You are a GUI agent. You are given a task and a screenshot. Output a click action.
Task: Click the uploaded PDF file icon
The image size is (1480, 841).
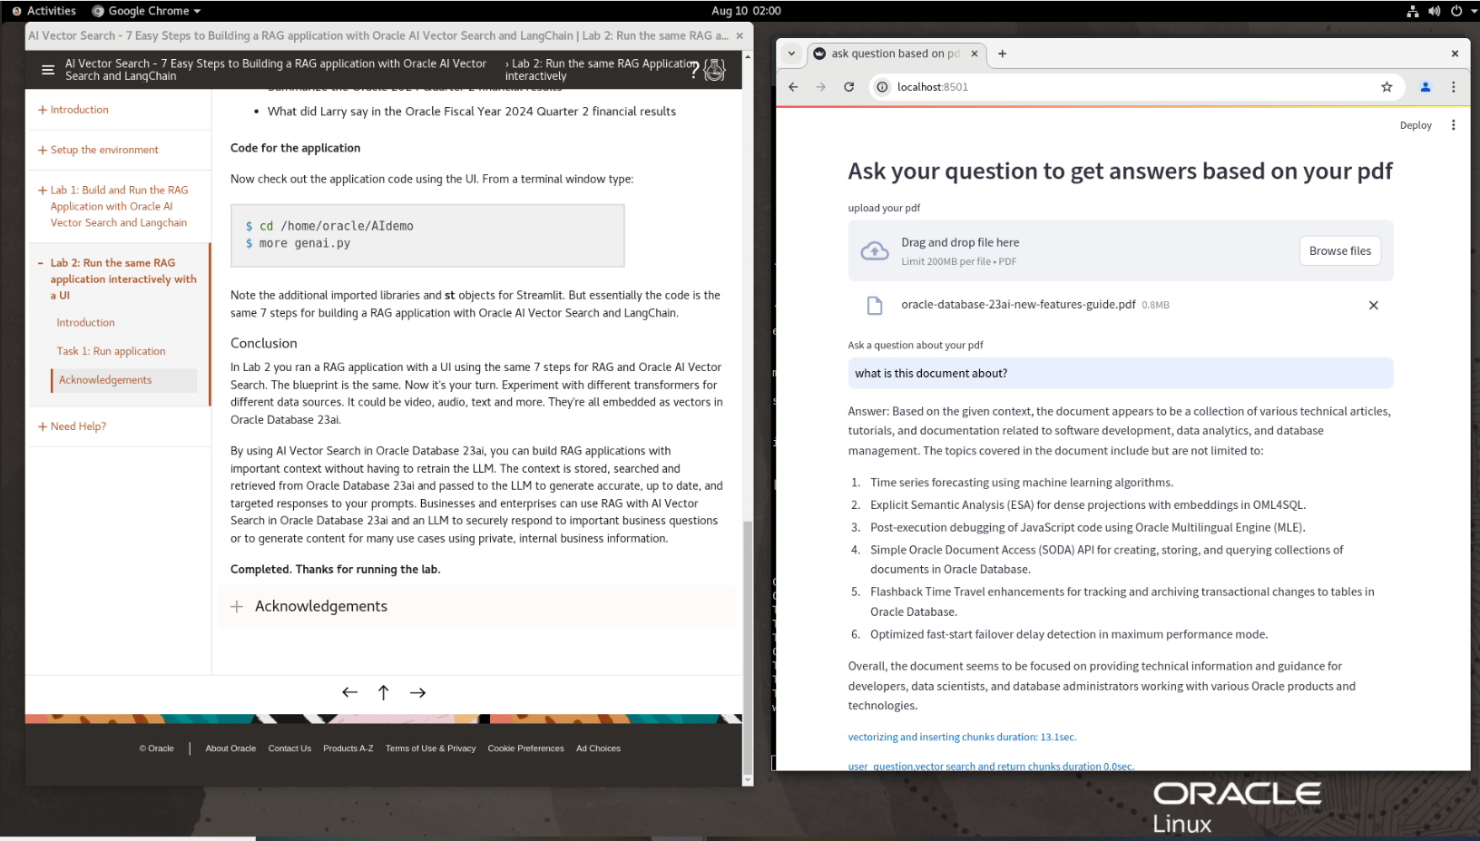875,306
